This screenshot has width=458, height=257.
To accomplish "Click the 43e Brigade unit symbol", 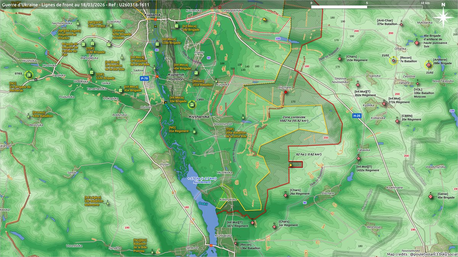I will [196, 73].
